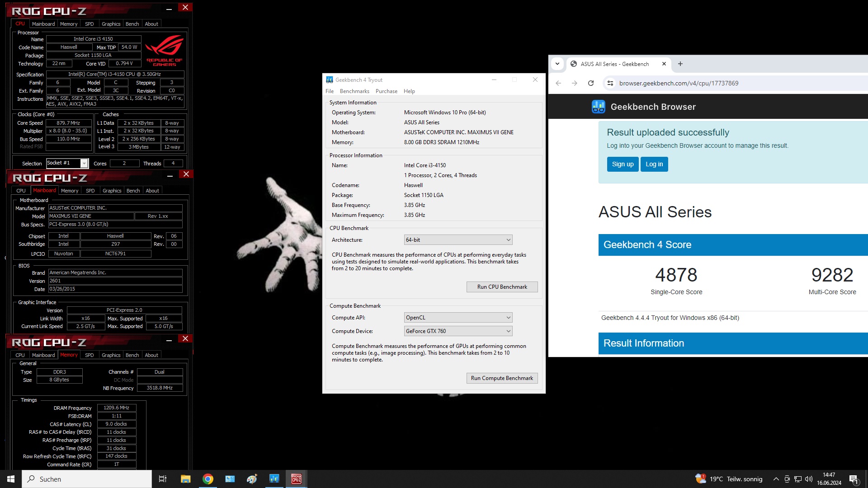Close the ASUS All Series Geekbench tab
868x488 pixels.
pyautogui.click(x=664, y=64)
